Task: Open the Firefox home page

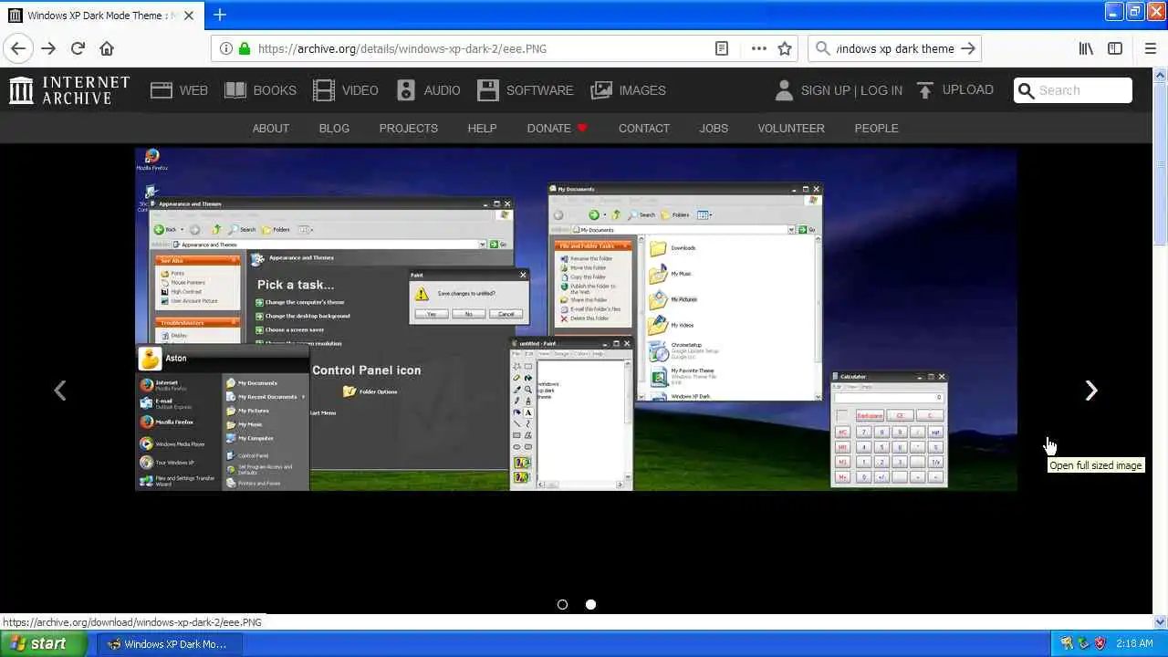Action: (x=107, y=48)
